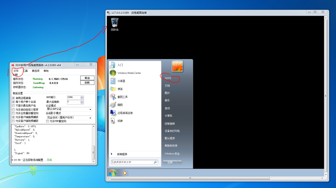Open the 文件 menu in RDP app
Image resolution: width=336 pixels, height=188 pixels.
(x=16, y=71)
